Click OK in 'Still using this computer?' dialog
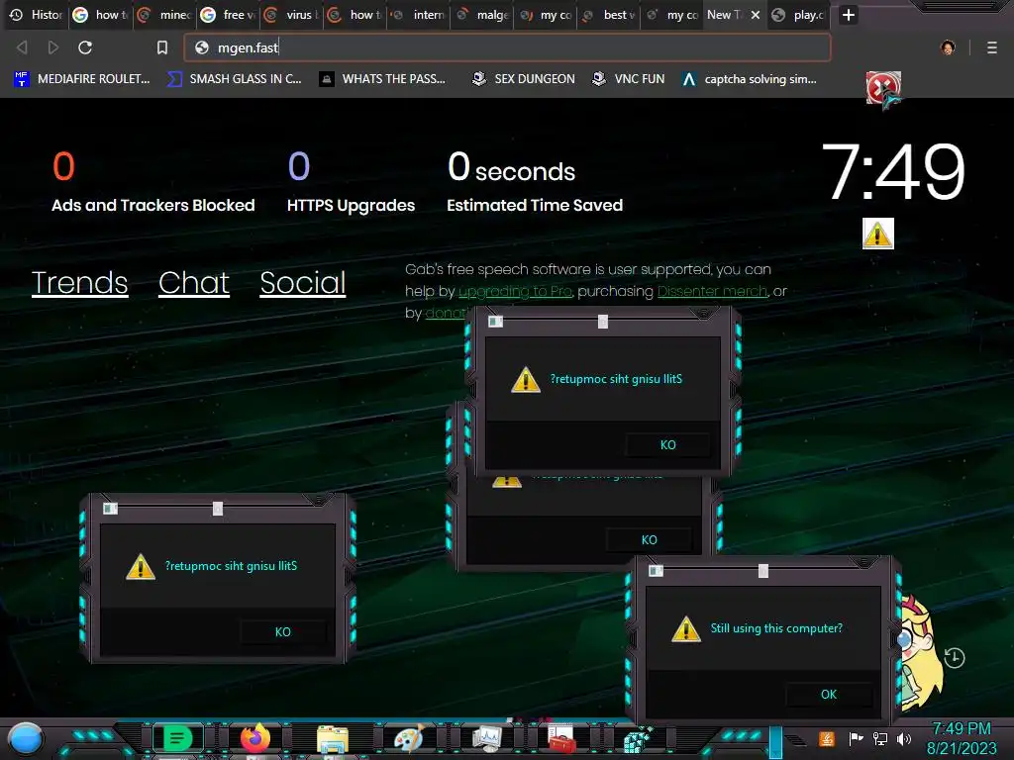Screen dimensions: 1014x760 (x=829, y=694)
